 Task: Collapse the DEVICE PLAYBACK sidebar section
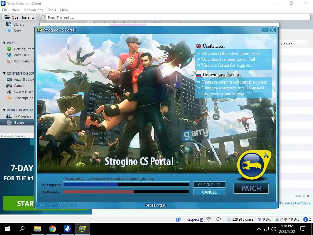[4, 110]
